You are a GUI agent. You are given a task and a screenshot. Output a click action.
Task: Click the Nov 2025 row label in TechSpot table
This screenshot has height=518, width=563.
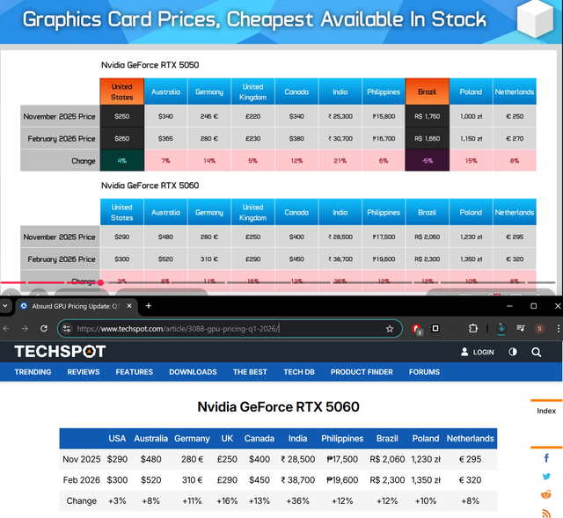click(x=82, y=459)
